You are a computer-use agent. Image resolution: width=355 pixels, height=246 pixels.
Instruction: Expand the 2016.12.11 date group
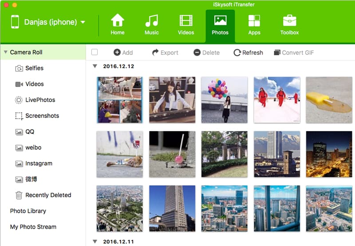tap(94, 242)
